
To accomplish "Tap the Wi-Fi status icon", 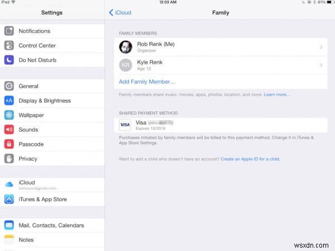I will 13,2.
